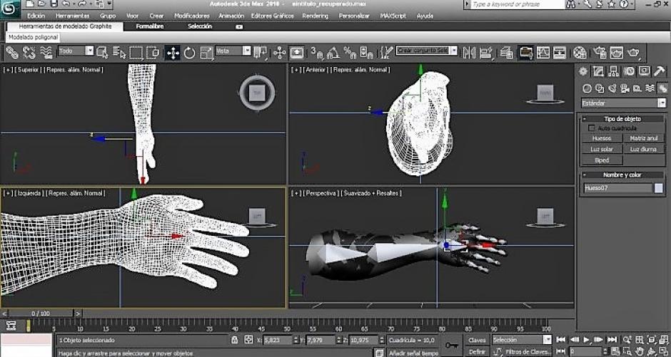The image size is (671, 357).
Task: Open the Motion panel icon in command panel
Action: [629, 71]
